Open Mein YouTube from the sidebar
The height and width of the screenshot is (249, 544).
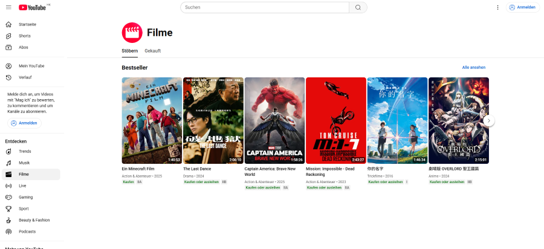[31, 66]
